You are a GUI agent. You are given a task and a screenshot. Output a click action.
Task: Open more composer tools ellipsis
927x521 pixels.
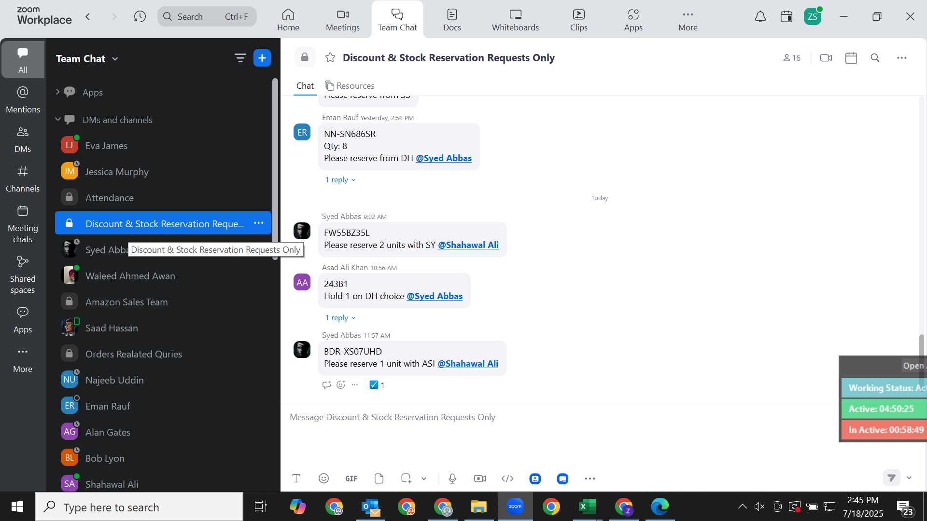coord(590,479)
